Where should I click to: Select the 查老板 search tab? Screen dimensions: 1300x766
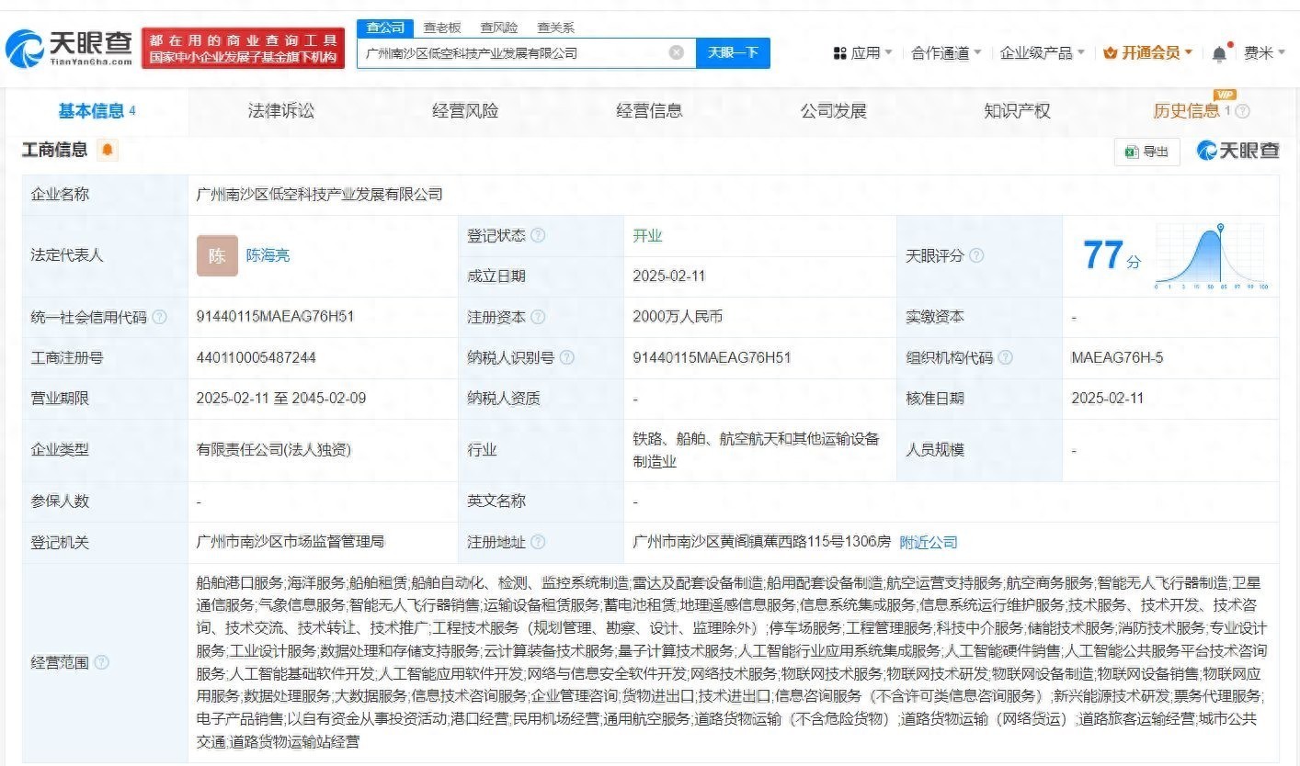point(442,28)
